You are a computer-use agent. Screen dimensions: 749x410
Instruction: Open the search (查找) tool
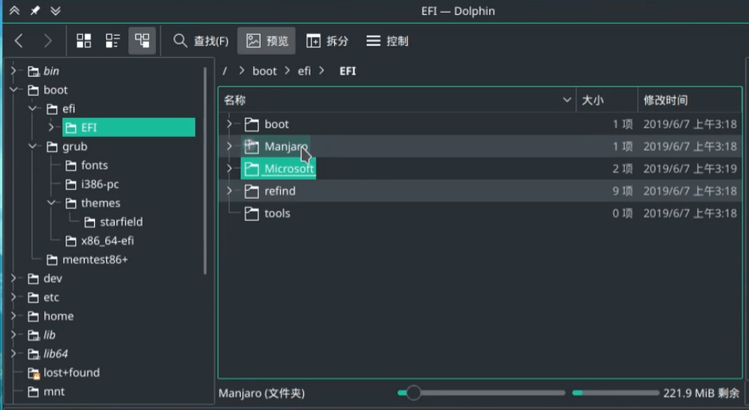point(201,41)
